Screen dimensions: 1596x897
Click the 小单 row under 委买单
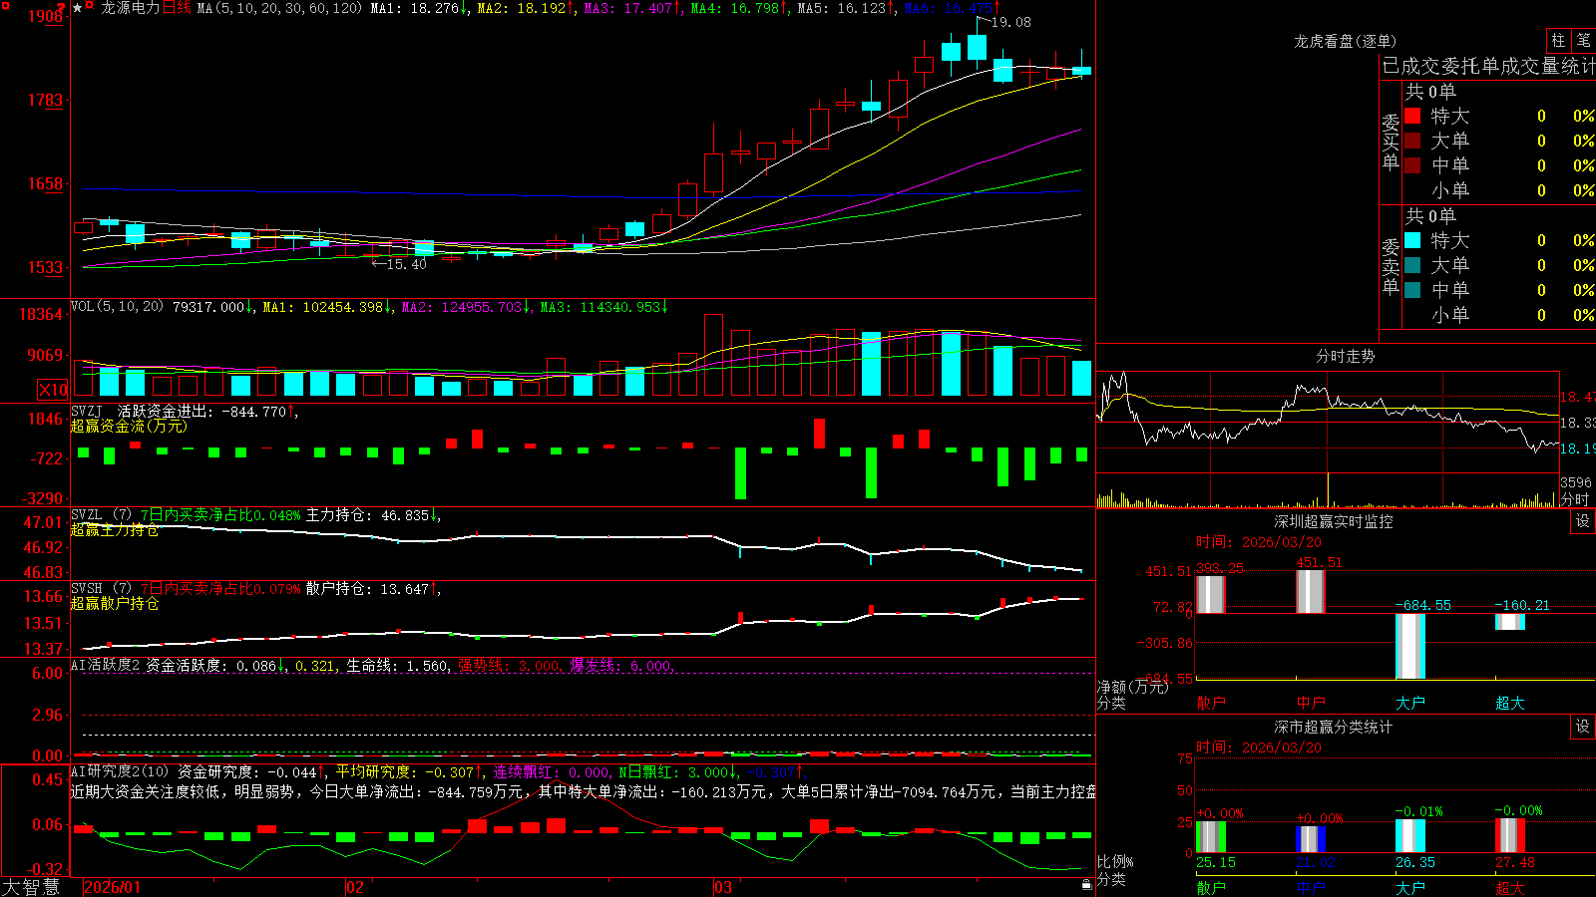pos(1499,190)
